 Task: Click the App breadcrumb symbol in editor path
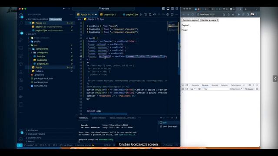click(100, 19)
